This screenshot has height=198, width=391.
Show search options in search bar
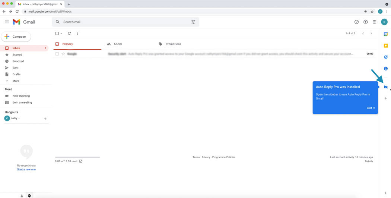pyautogui.click(x=193, y=22)
